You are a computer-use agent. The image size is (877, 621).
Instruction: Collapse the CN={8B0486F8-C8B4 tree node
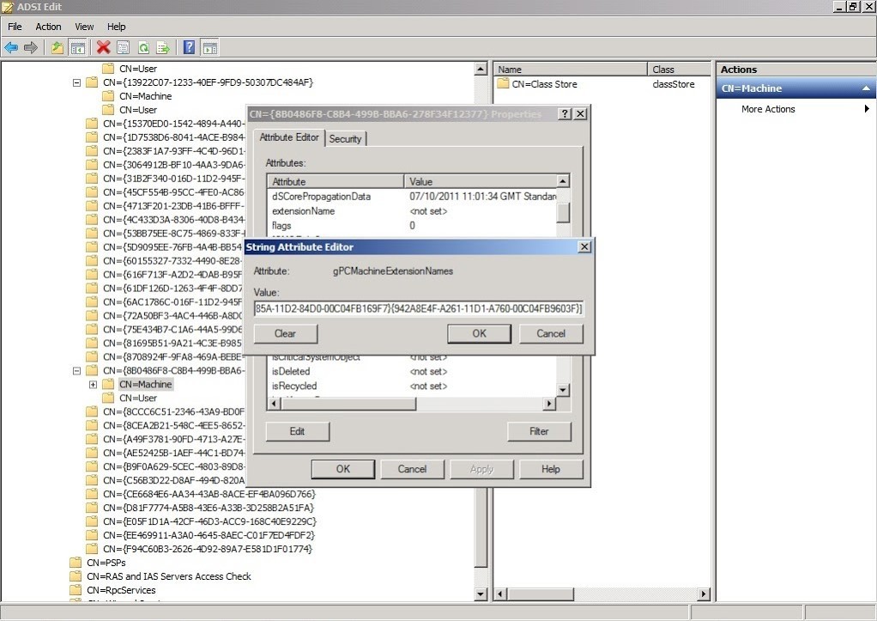click(x=76, y=371)
